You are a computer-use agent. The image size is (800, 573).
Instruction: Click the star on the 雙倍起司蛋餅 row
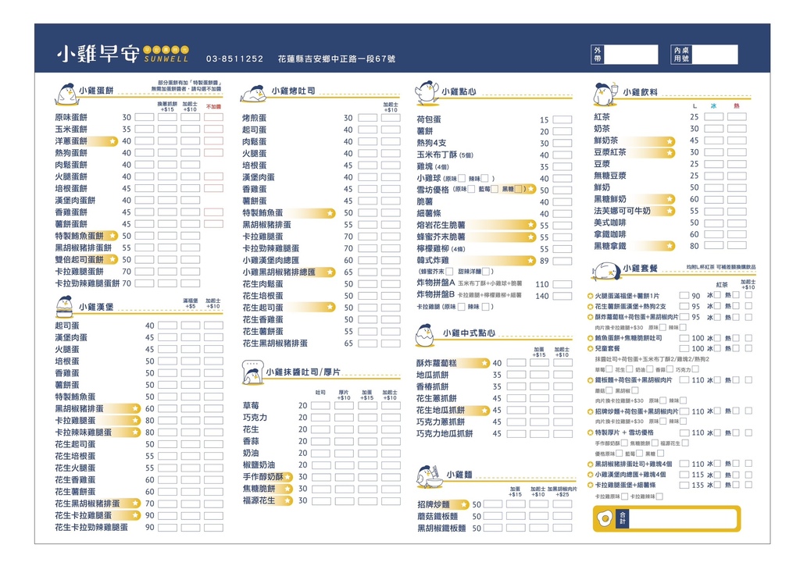click(x=112, y=259)
